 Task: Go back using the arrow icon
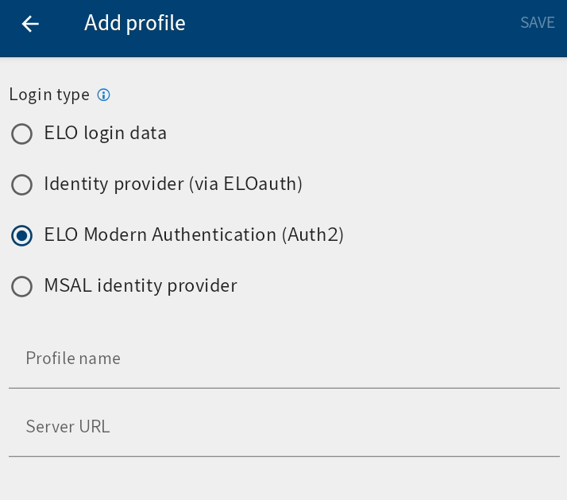pos(30,25)
